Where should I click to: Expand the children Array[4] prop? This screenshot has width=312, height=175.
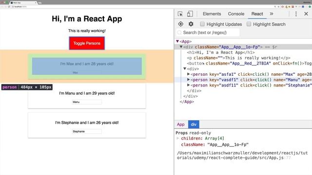tap(178, 138)
